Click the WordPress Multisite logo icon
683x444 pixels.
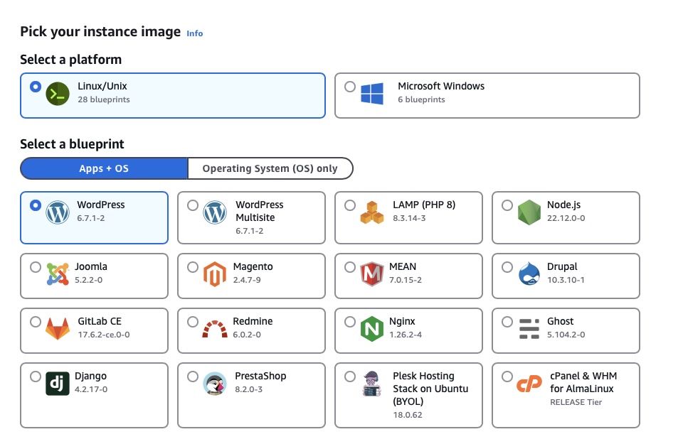tap(215, 212)
